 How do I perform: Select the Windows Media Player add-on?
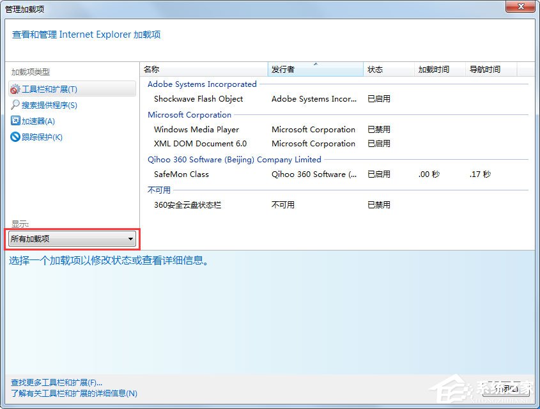coord(196,129)
